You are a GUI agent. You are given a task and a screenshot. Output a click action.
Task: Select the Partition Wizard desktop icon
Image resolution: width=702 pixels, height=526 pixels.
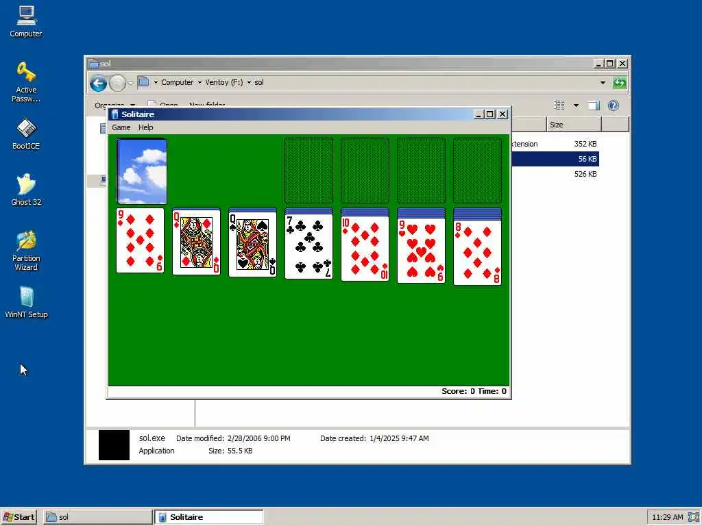coord(26,251)
